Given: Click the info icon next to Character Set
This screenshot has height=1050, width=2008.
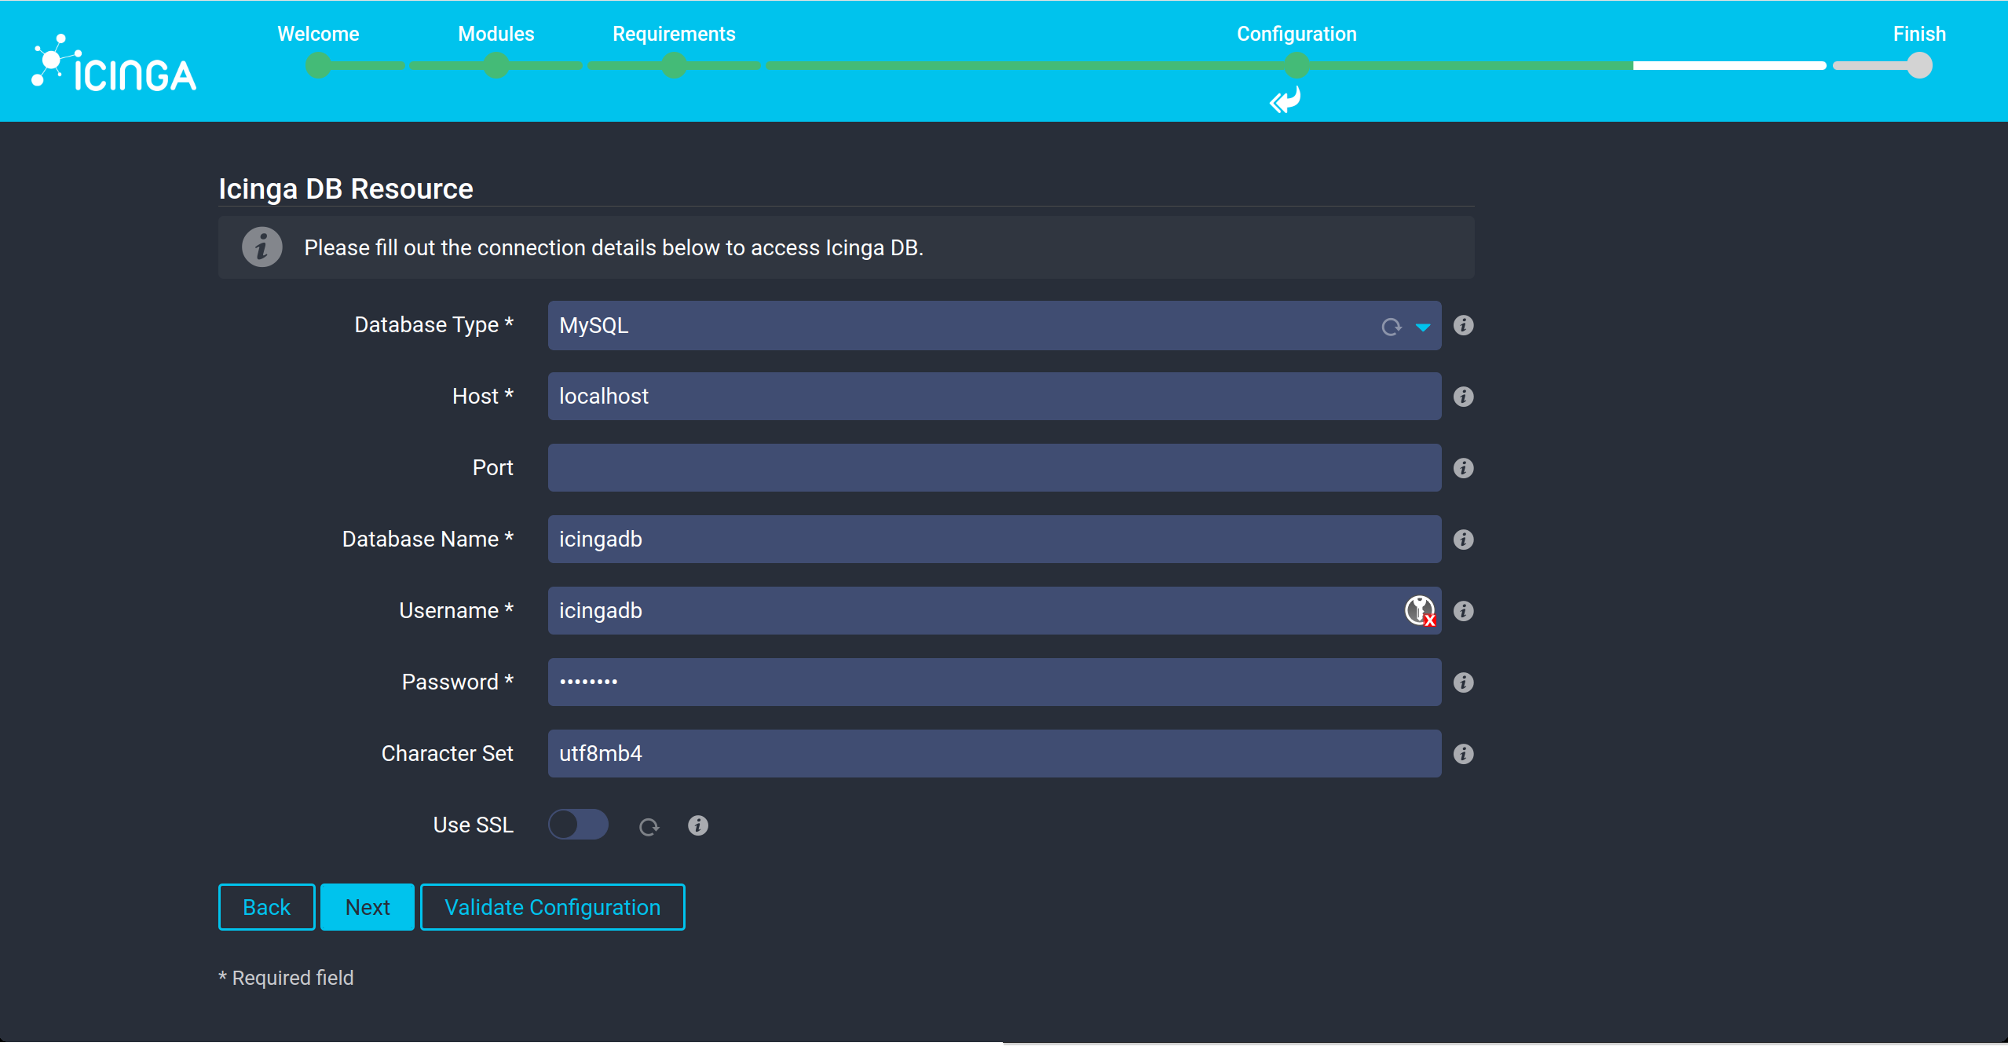Looking at the screenshot, I should pos(1464,752).
